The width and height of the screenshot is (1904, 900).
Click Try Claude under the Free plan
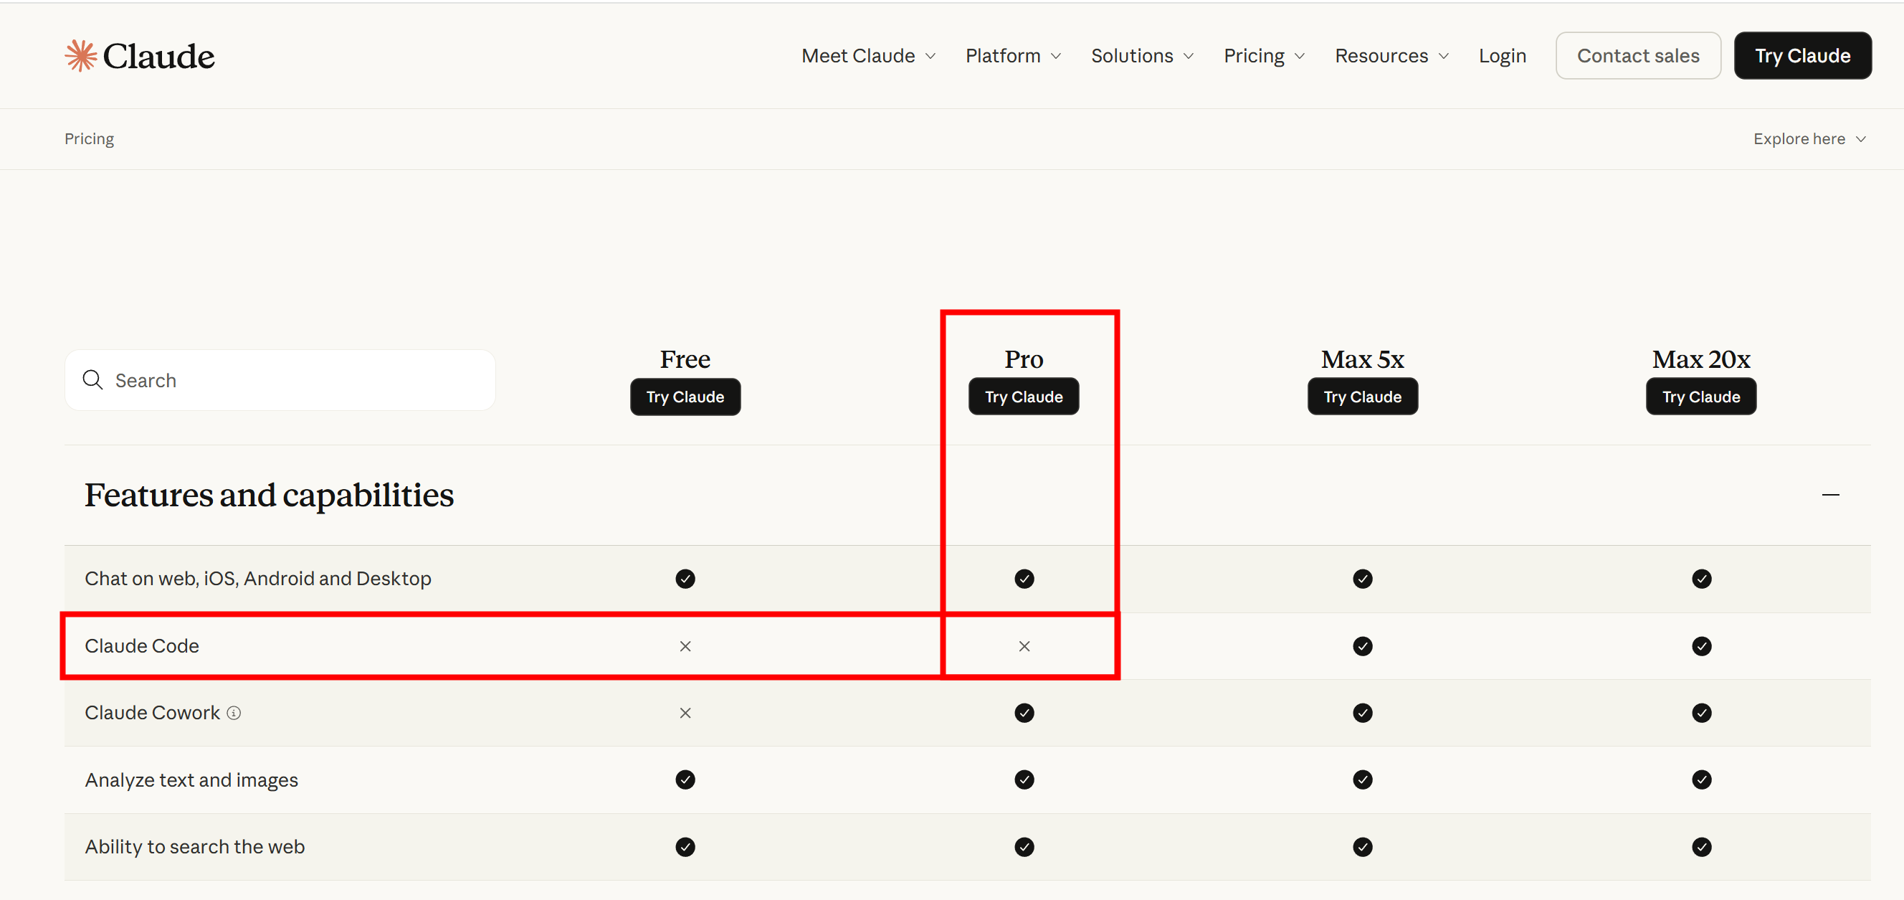pyautogui.click(x=685, y=397)
